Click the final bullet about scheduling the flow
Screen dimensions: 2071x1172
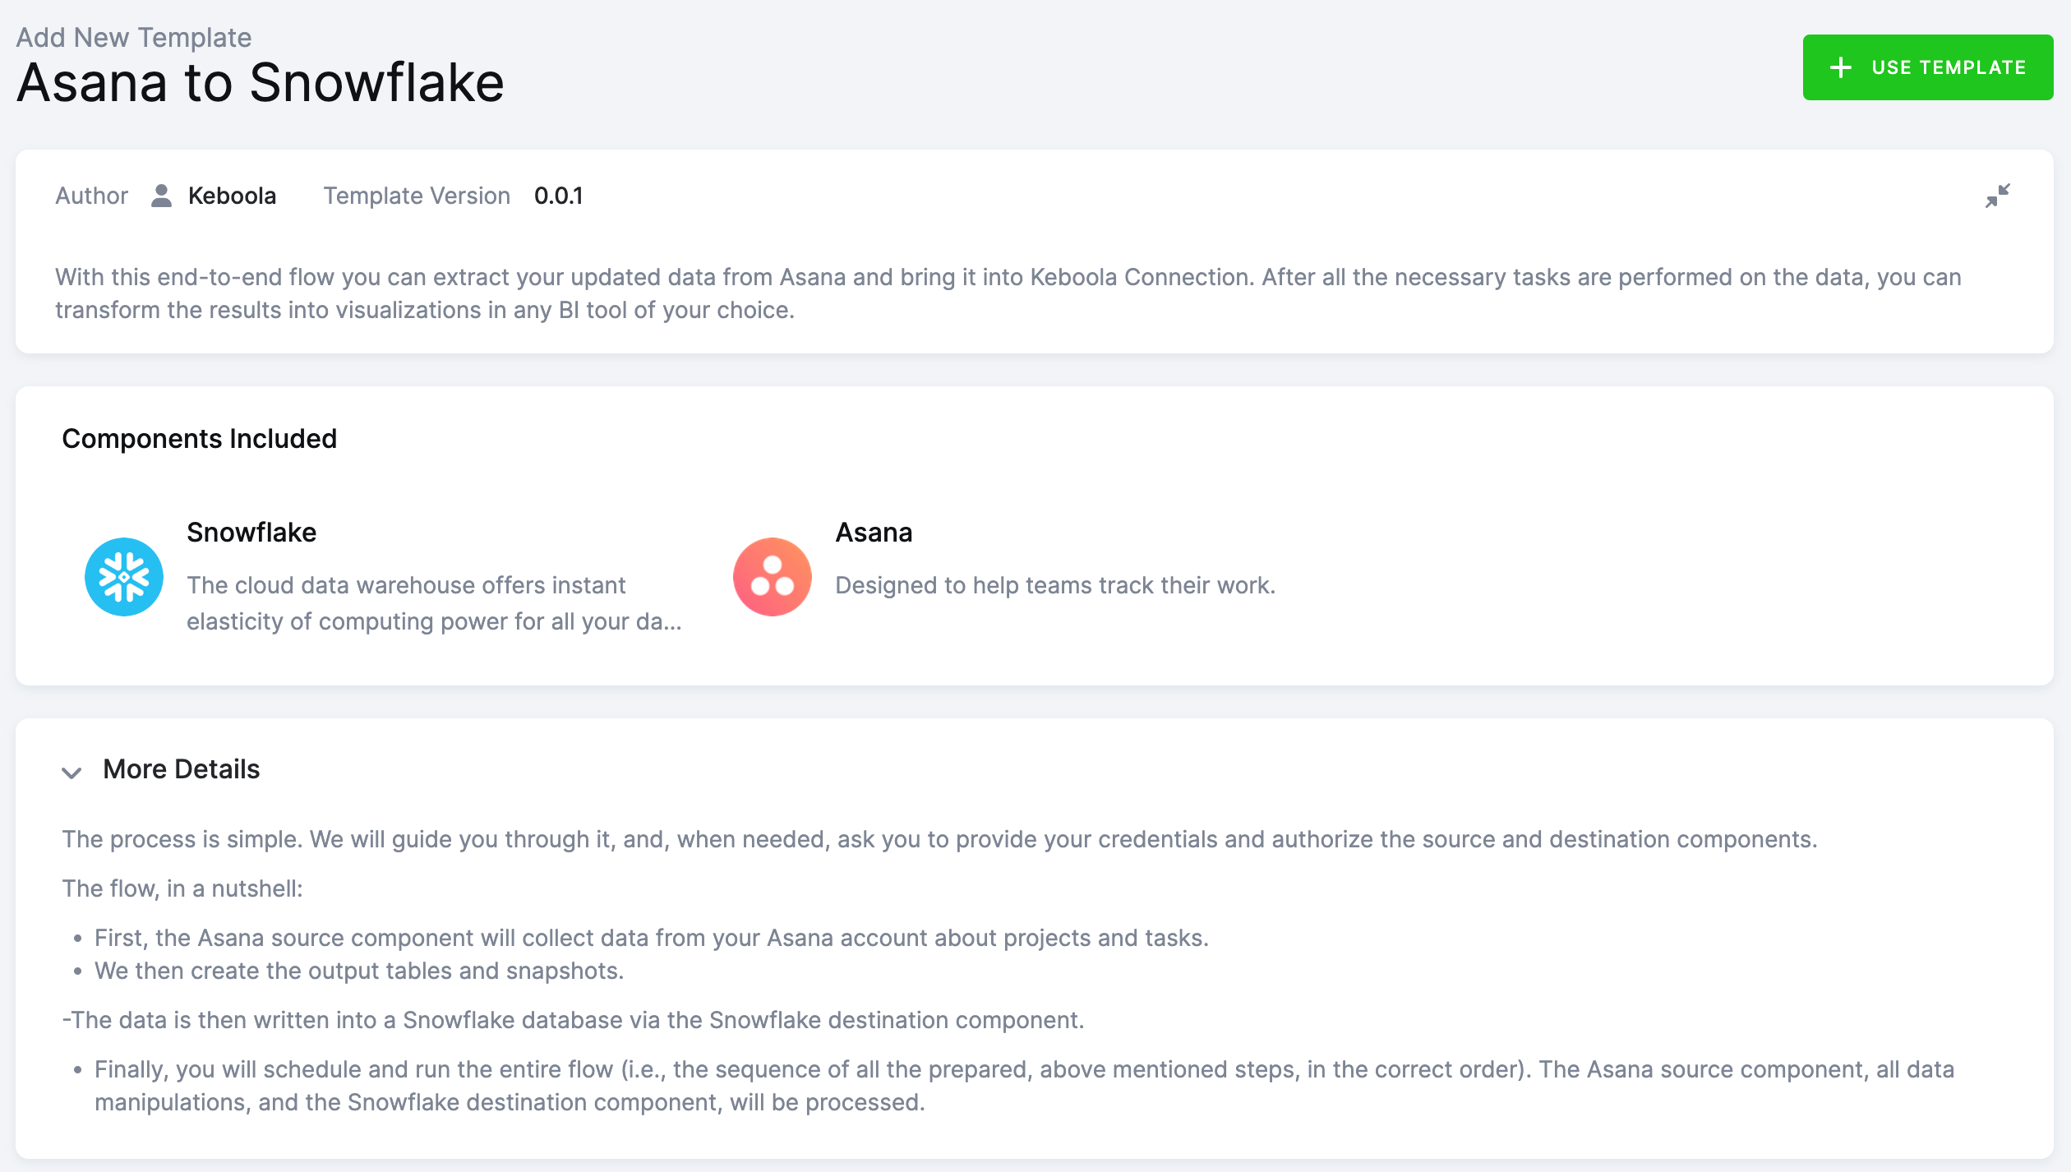click(x=1023, y=1086)
